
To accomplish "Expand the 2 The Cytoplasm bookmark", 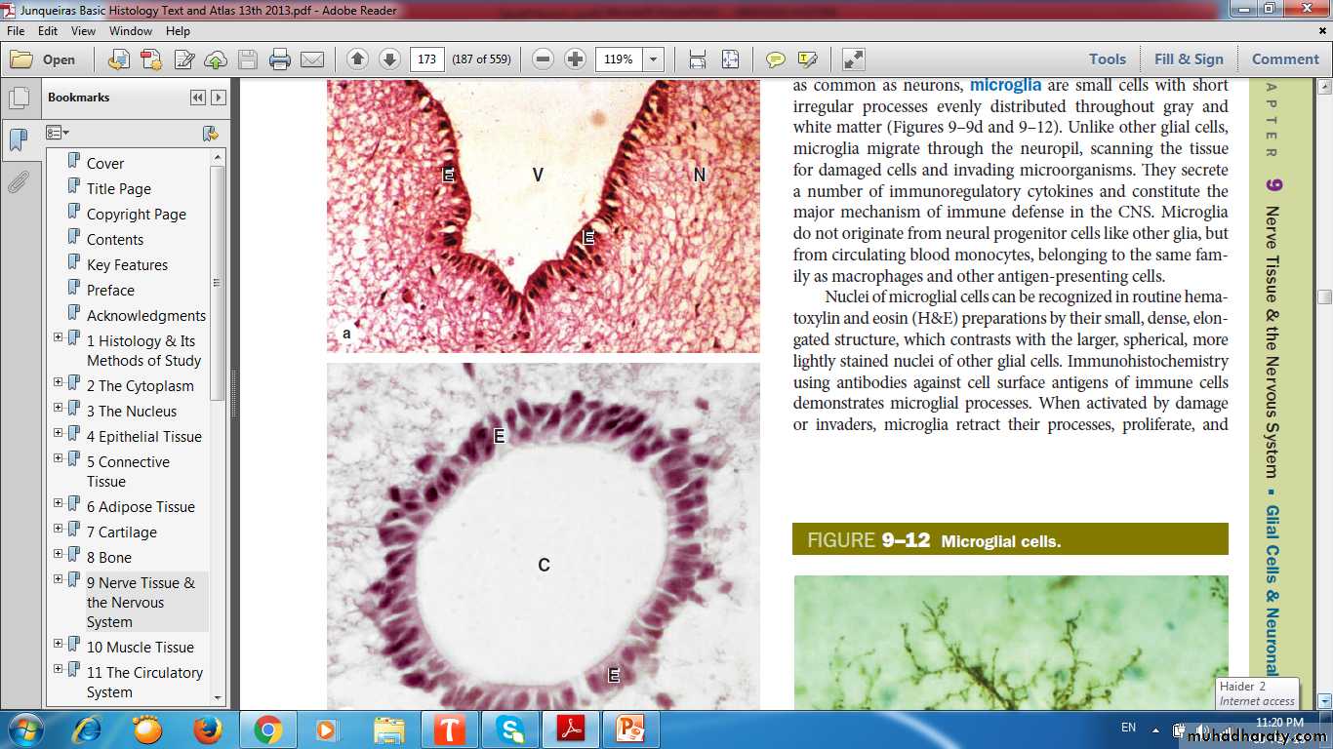I will [x=59, y=382].
